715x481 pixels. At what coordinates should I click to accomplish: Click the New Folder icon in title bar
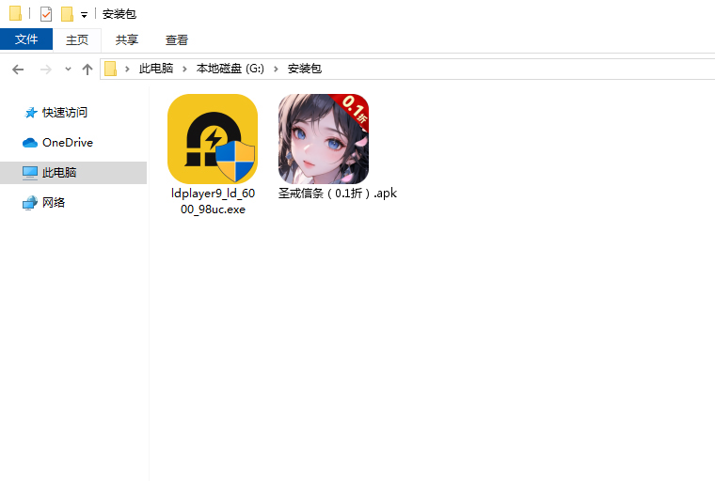67,14
